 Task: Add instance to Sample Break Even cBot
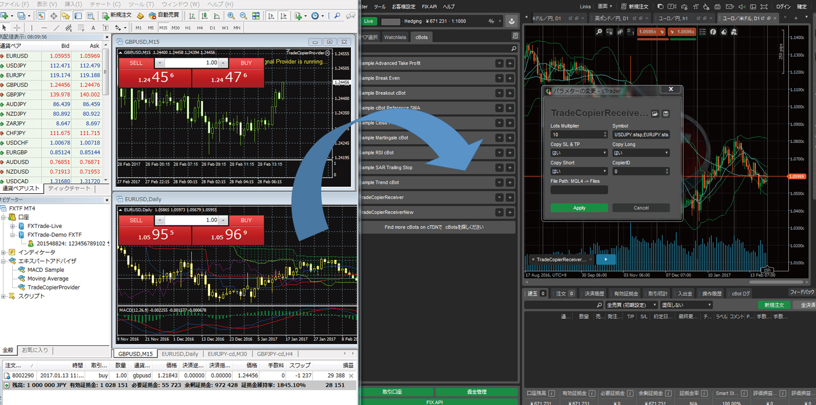pos(510,78)
